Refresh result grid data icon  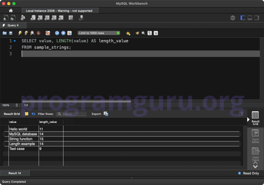click(x=33, y=114)
